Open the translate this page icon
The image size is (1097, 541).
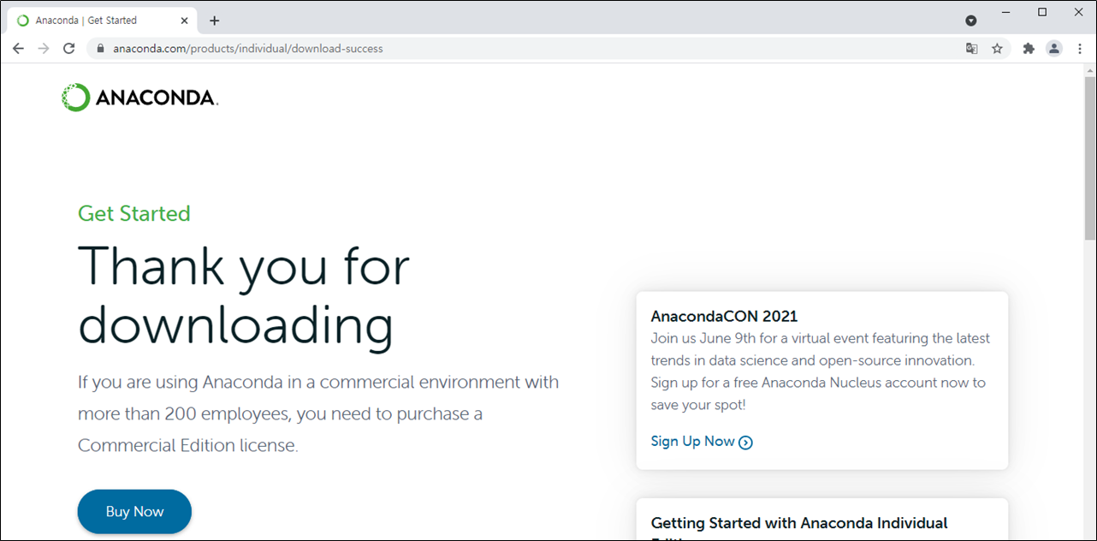click(x=972, y=49)
